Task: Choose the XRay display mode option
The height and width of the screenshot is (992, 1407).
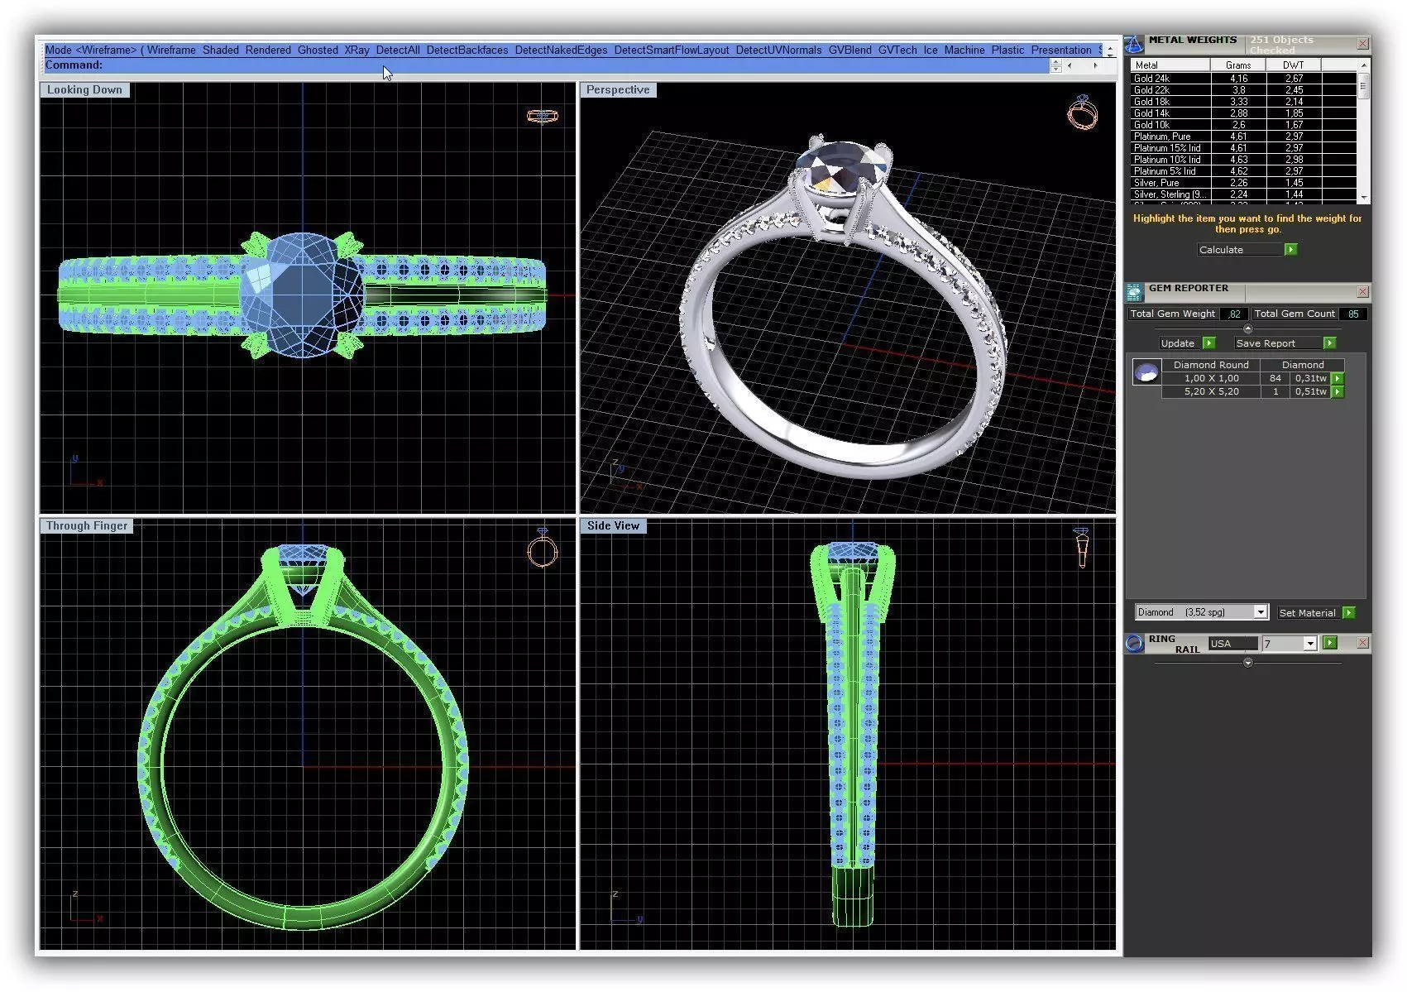Action: click(x=357, y=50)
